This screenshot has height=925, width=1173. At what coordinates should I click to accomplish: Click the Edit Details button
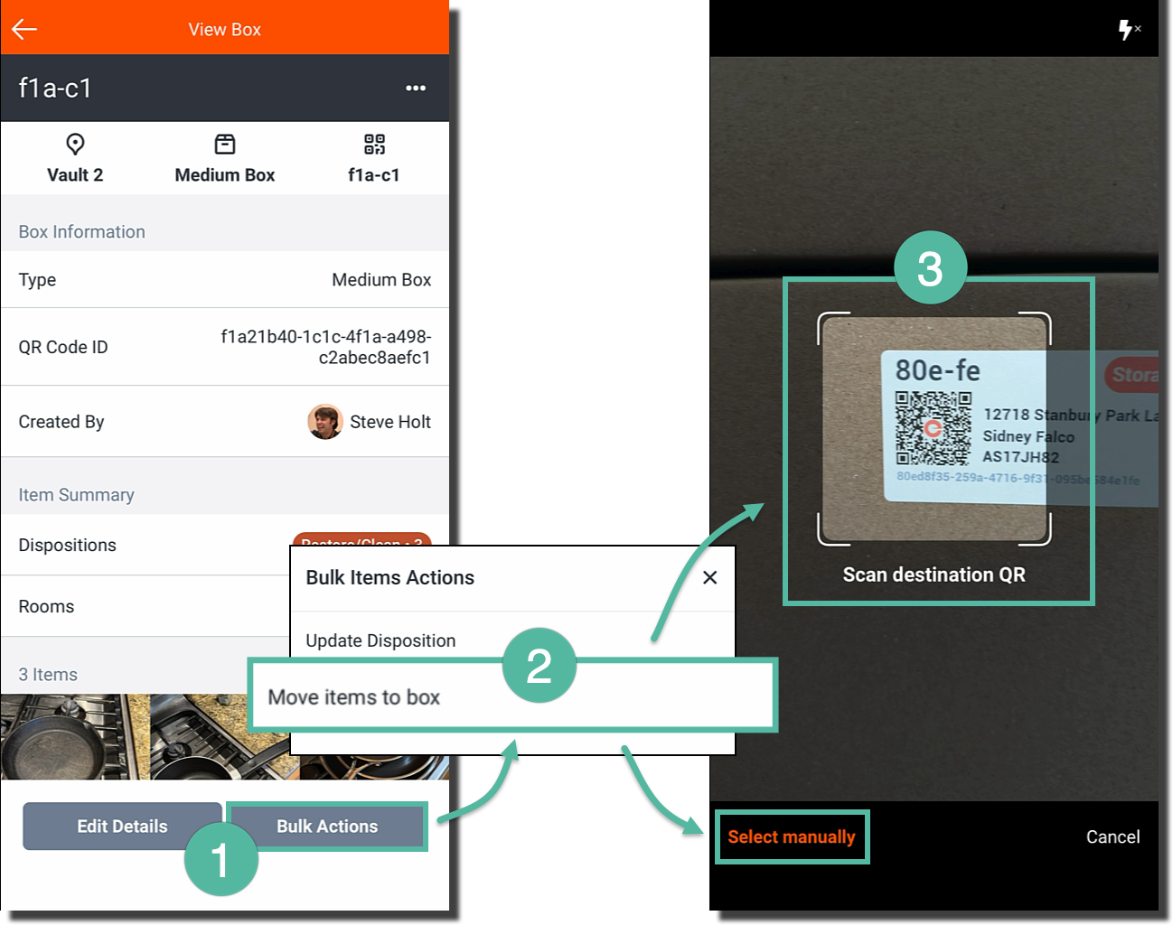point(122,826)
